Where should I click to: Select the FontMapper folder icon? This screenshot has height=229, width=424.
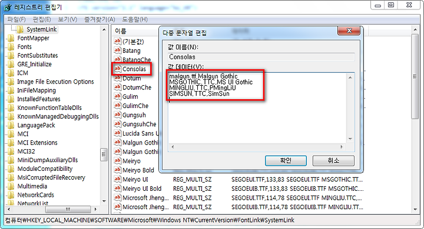click(11, 38)
